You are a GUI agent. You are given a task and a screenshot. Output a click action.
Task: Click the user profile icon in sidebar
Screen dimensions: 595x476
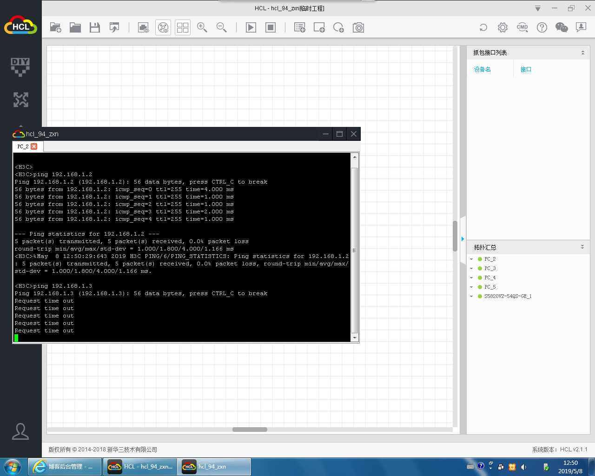click(x=20, y=431)
